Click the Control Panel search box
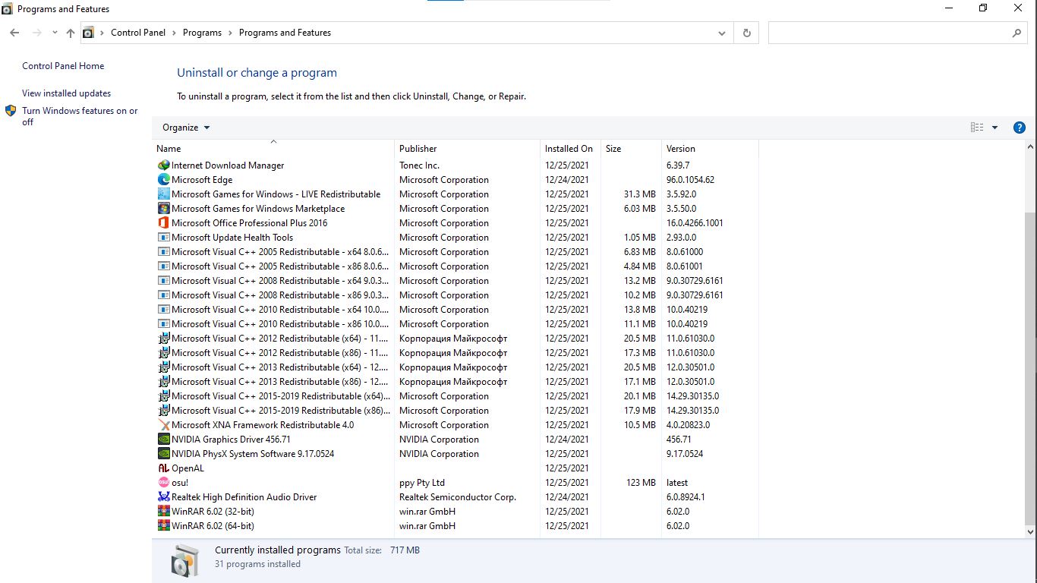Image resolution: width=1037 pixels, height=583 pixels. coord(888,33)
